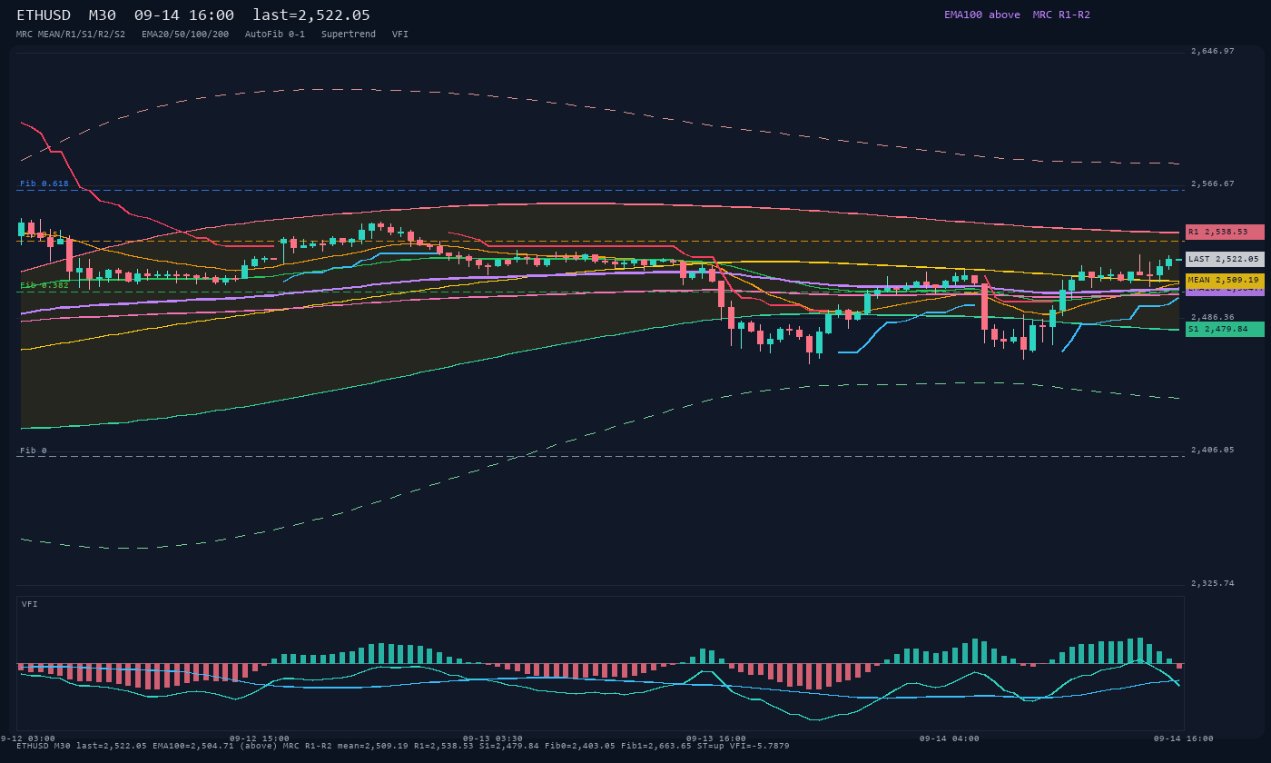The height and width of the screenshot is (763, 1271).
Task: Click the 2,406.05 price axis label
Action: point(1213,450)
